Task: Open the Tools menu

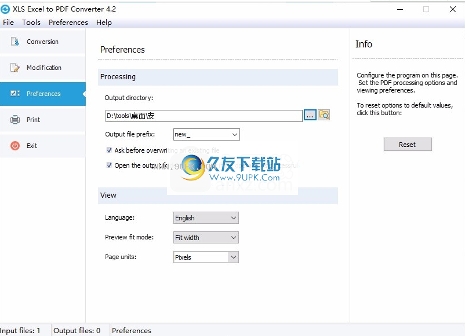Action: click(x=31, y=23)
